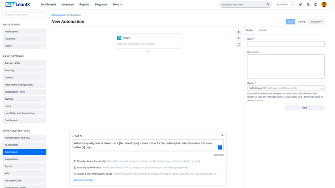
Task: Open the Full View dropdown
Action: pos(285,4)
